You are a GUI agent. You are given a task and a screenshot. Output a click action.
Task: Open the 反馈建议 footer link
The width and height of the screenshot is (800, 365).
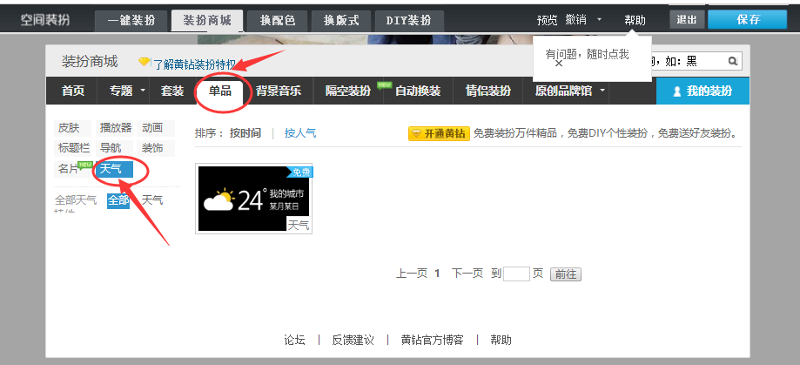click(x=353, y=340)
